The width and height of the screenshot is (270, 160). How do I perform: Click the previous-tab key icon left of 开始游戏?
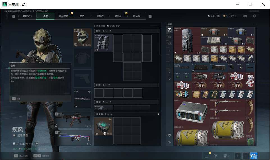tap(14, 16)
